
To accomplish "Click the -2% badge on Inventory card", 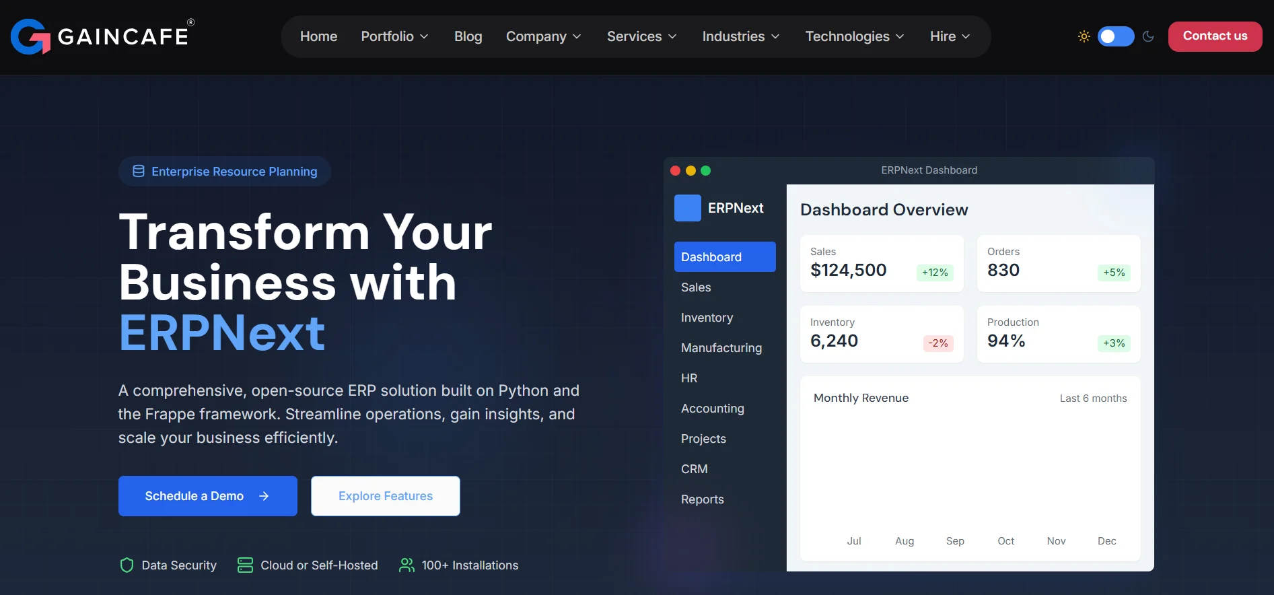I will [x=938, y=343].
